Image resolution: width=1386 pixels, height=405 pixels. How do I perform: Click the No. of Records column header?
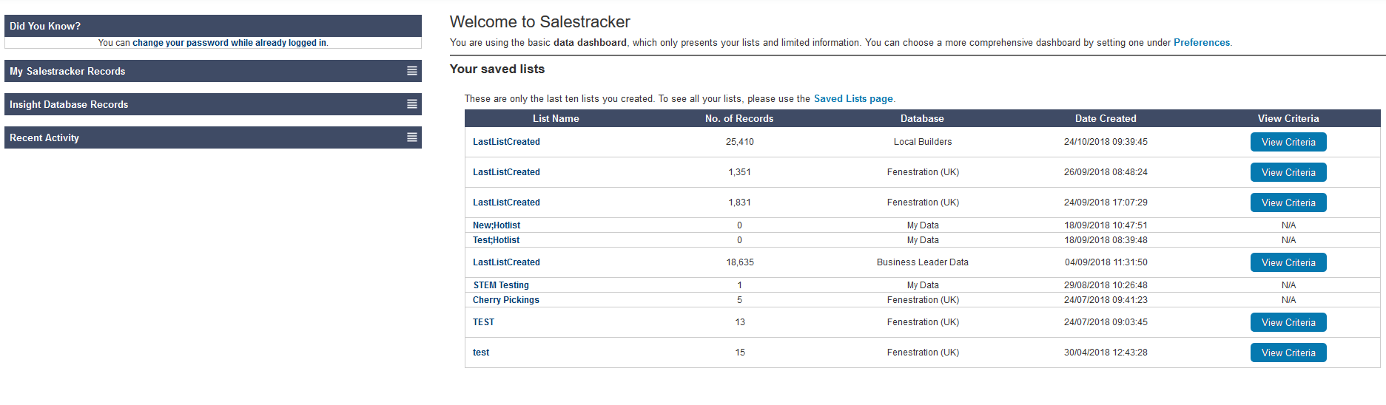(x=739, y=118)
